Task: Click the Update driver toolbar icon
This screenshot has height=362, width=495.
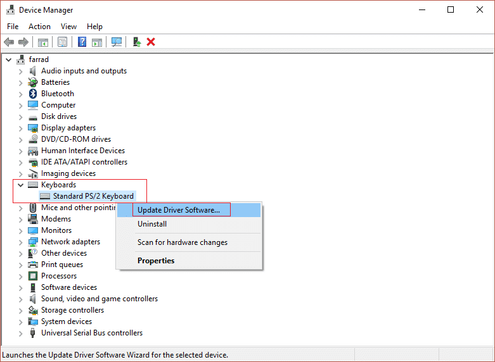Action: point(136,42)
